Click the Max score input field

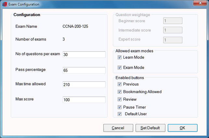click(x=84, y=100)
